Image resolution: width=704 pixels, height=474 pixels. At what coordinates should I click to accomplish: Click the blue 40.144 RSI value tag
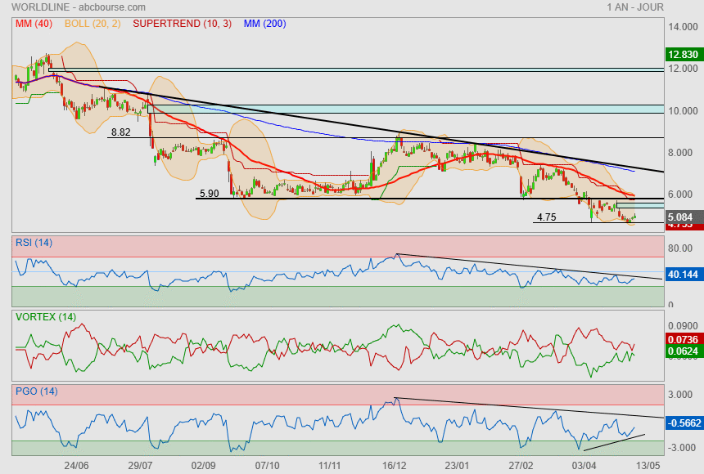click(683, 275)
